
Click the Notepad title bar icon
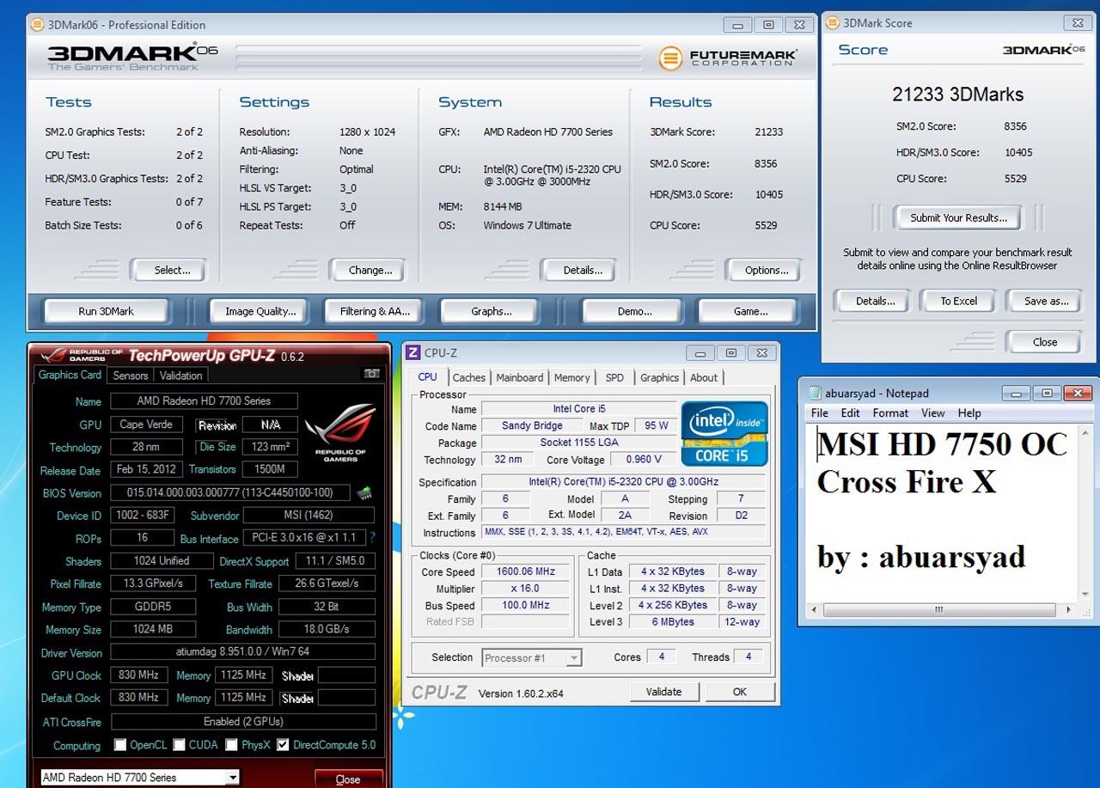[814, 393]
